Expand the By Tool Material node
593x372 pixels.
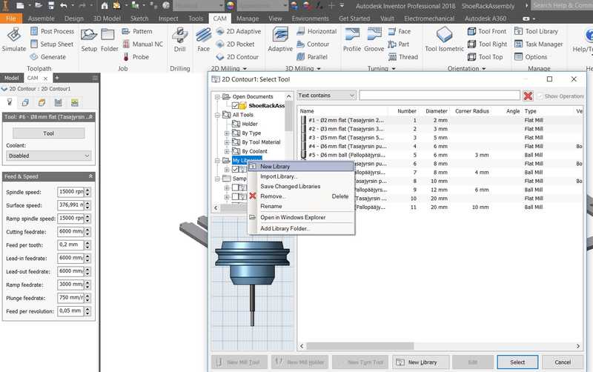pyautogui.click(x=227, y=142)
